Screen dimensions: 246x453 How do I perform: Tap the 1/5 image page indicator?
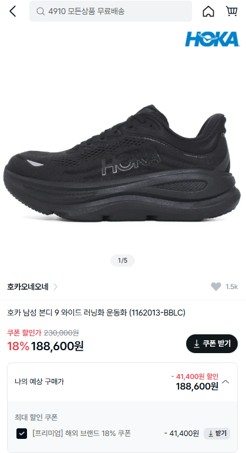pos(123,261)
